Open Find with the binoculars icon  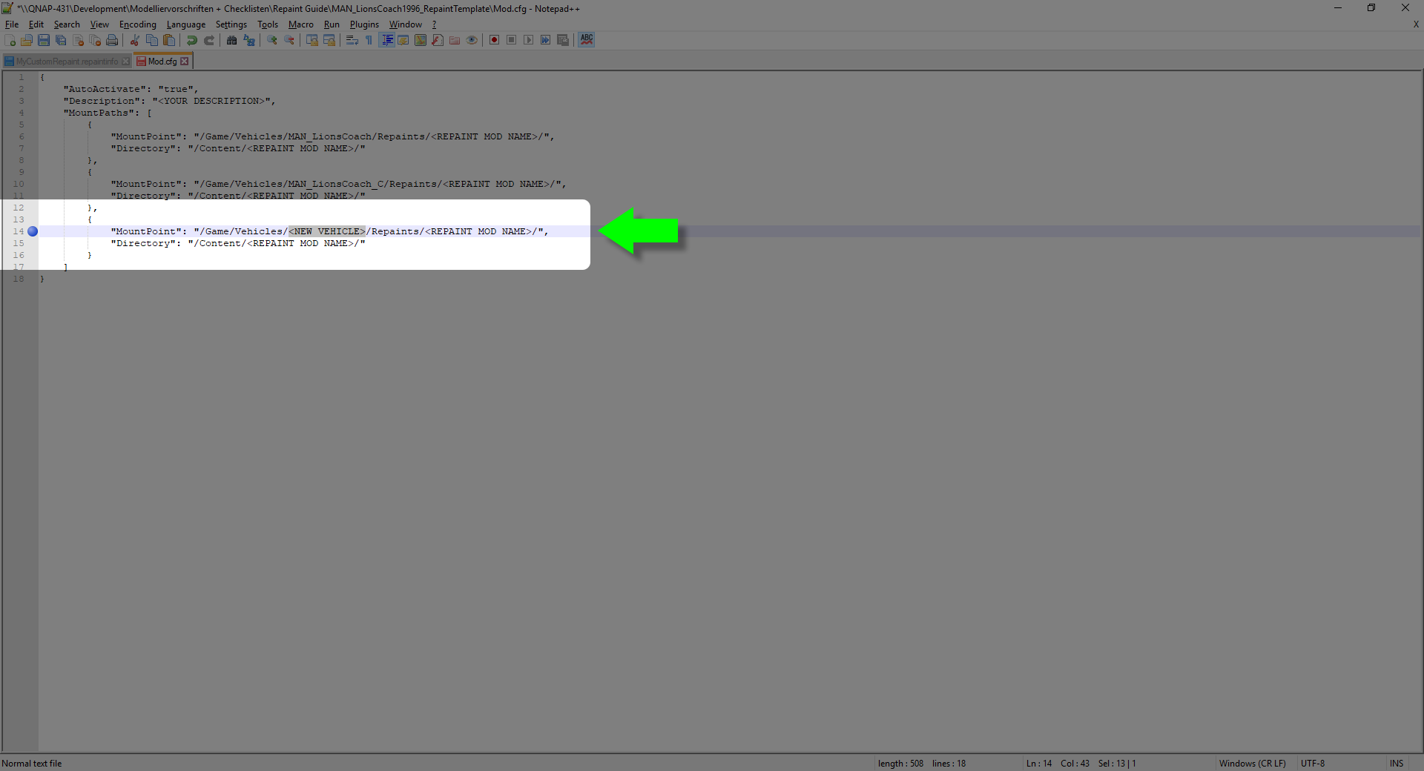click(x=232, y=40)
